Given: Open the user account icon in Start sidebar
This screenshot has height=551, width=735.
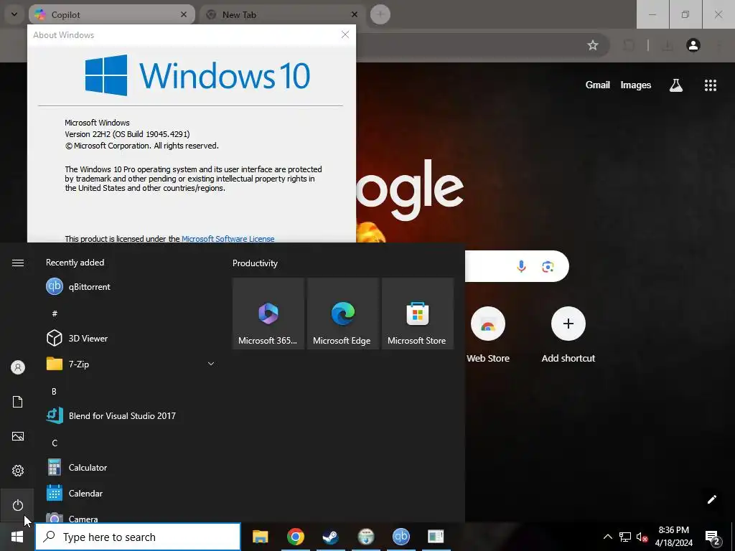Looking at the screenshot, I should coord(17,367).
